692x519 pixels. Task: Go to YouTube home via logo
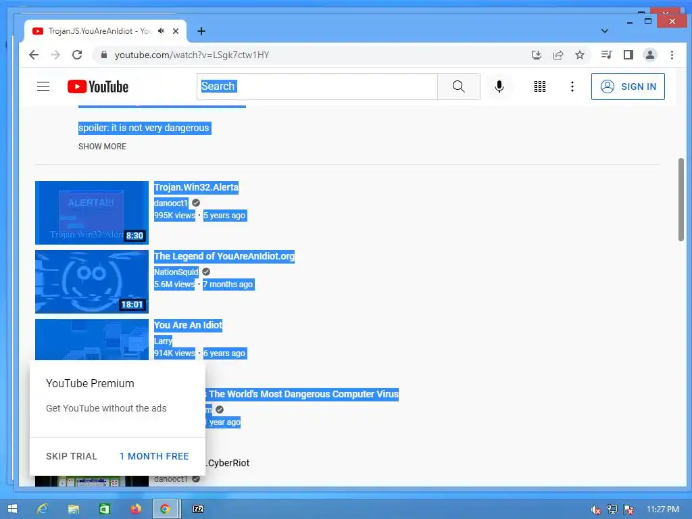click(x=98, y=86)
